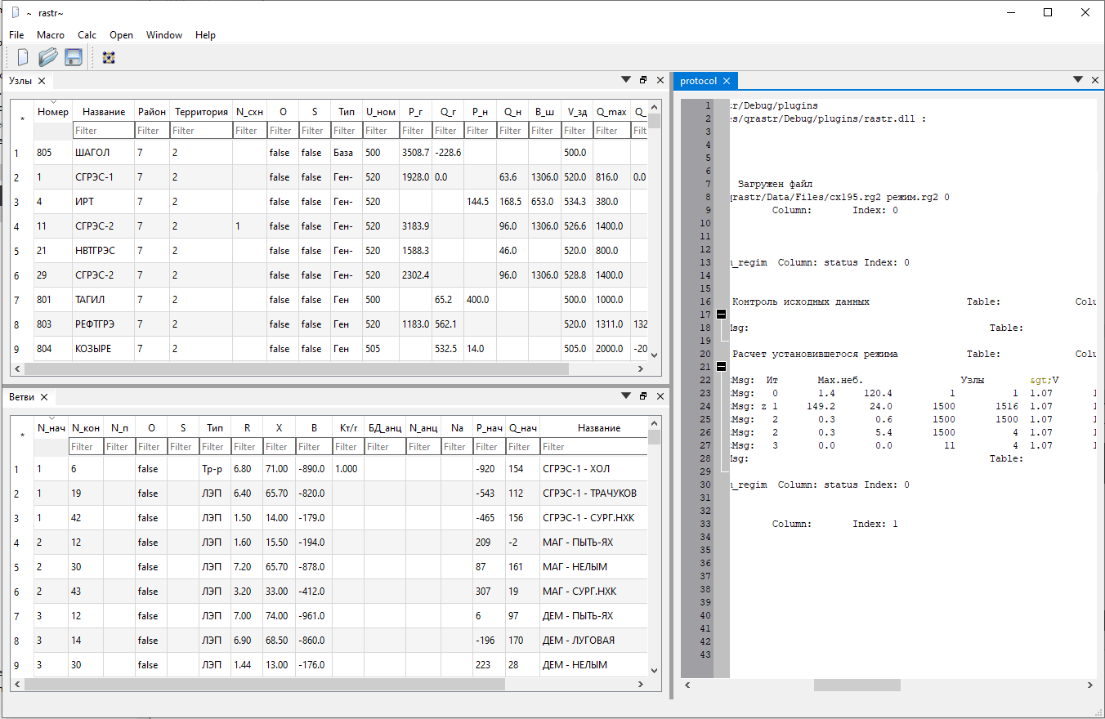Sort nodes by the Номер column header
Image resolution: width=1105 pixels, height=719 pixels.
(x=53, y=112)
